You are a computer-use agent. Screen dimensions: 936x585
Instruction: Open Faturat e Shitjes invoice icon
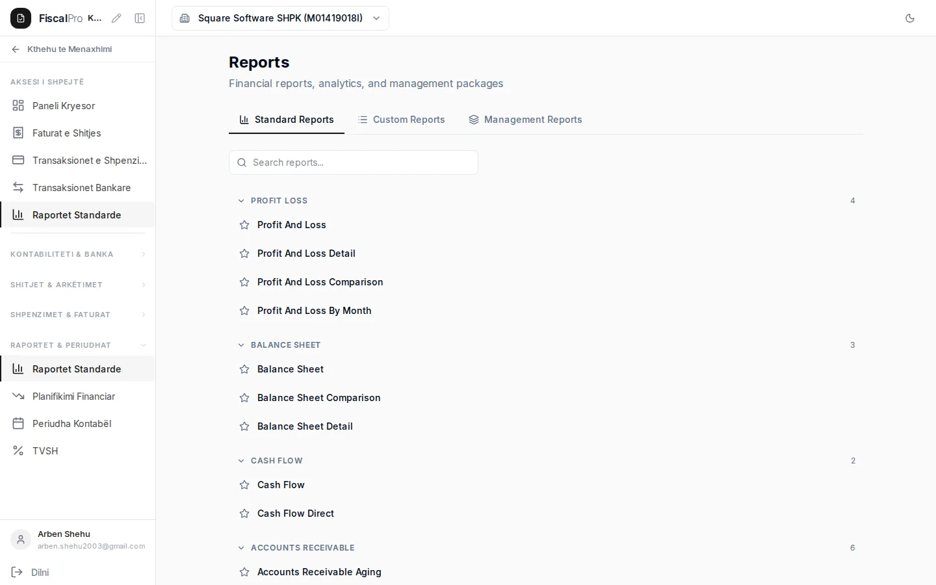(18, 133)
